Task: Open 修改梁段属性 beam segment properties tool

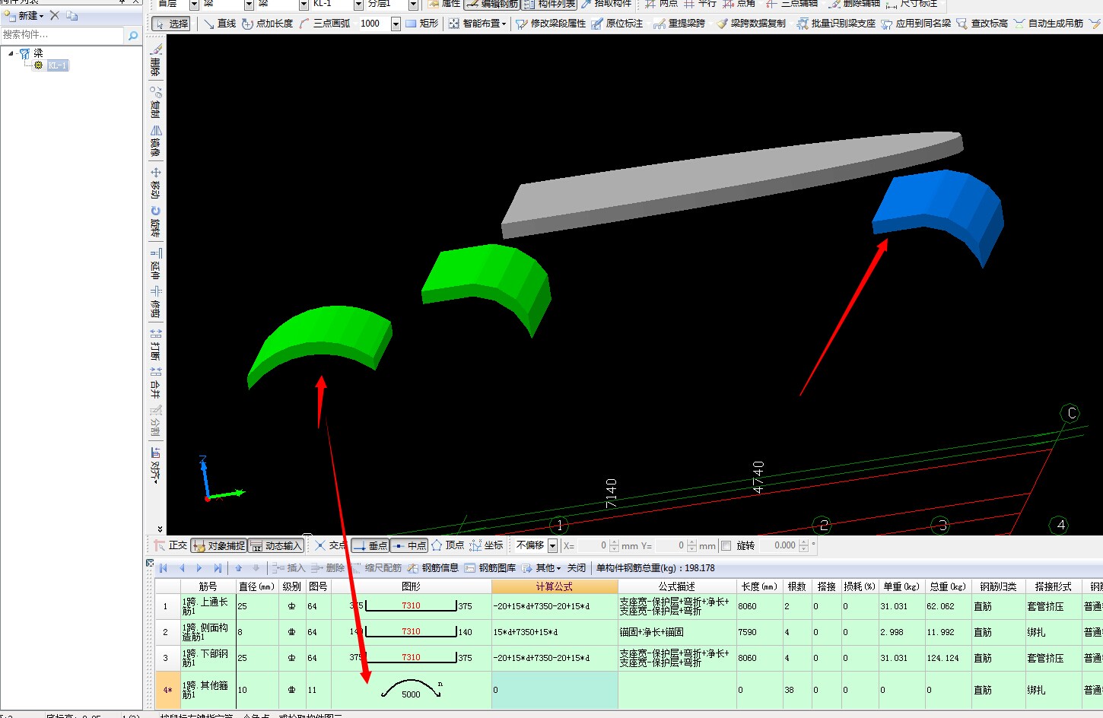Action: coord(551,24)
